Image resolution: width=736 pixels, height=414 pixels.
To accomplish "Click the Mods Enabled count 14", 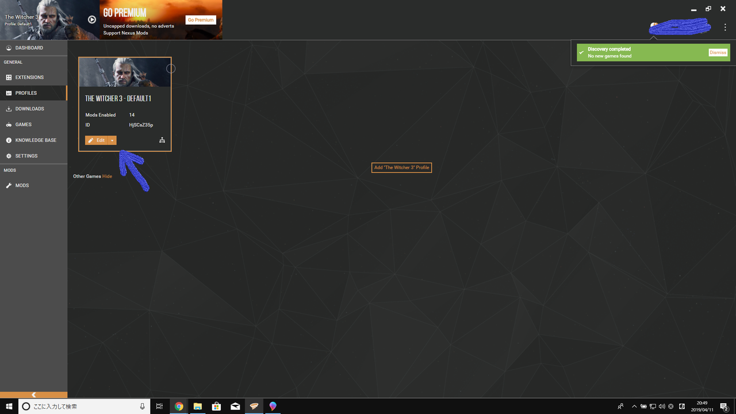I will [x=132, y=115].
